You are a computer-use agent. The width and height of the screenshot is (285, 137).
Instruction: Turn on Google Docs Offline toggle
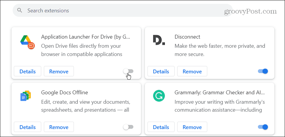(128, 127)
